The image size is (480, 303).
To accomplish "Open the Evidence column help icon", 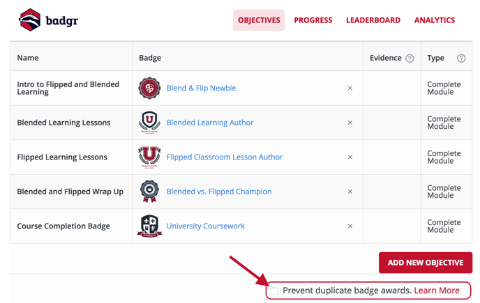I will [410, 58].
